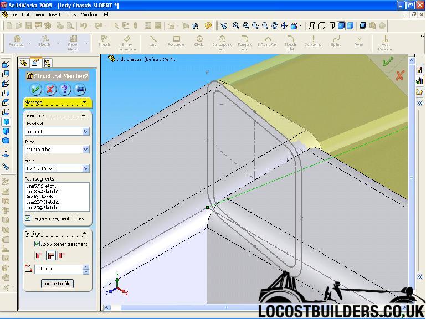Click the Locate Profile button

58,284
